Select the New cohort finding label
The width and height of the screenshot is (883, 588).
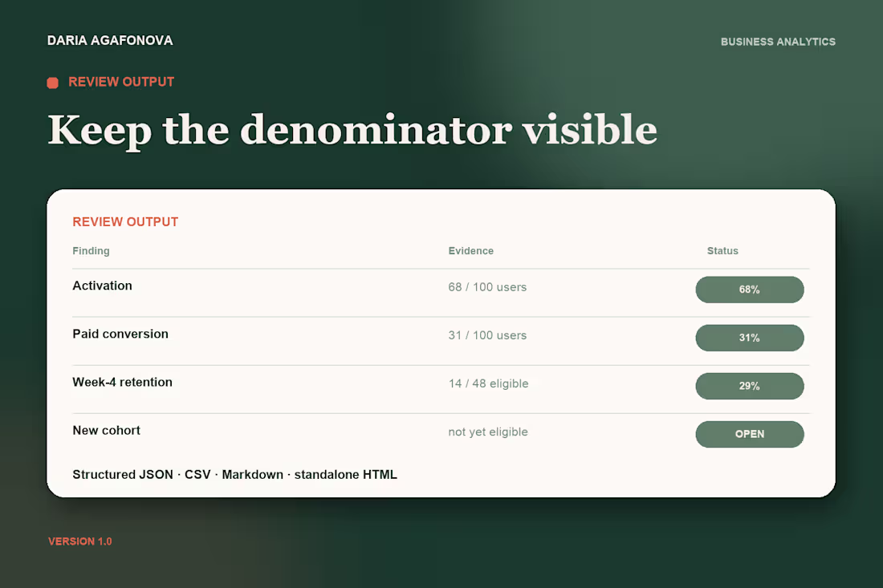tap(106, 431)
